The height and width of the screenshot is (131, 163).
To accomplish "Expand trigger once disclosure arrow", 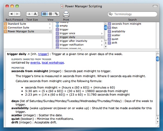I will coord(102,34).
